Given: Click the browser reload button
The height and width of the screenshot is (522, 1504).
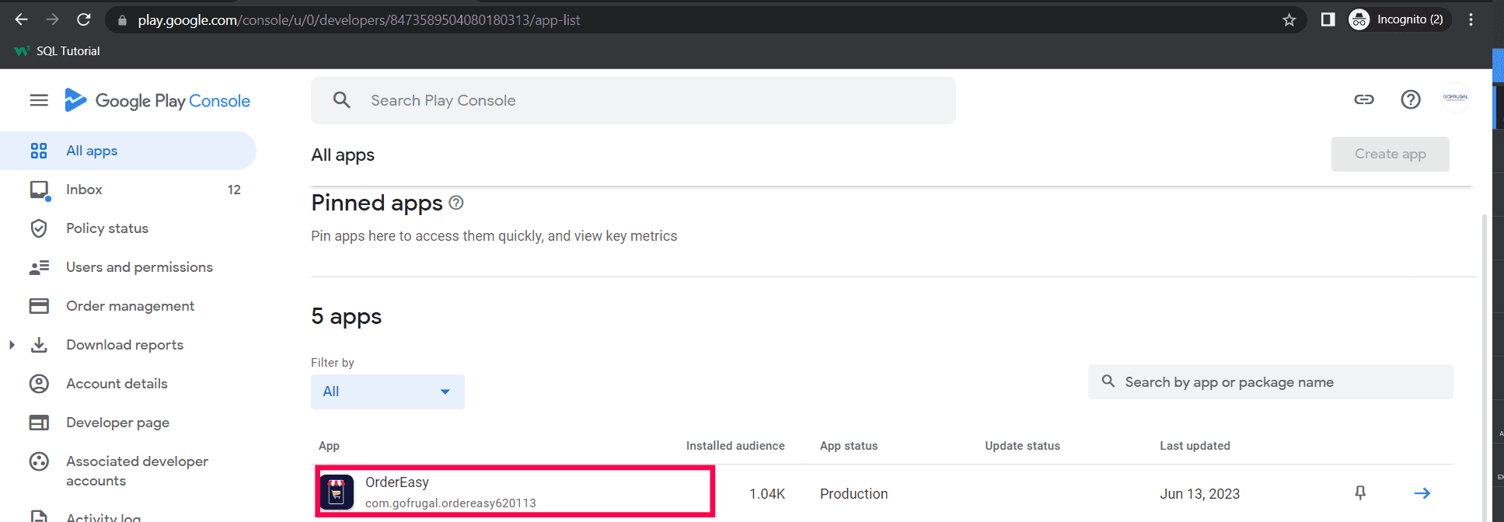Looking at the screenshot, I should coord(84,20).
